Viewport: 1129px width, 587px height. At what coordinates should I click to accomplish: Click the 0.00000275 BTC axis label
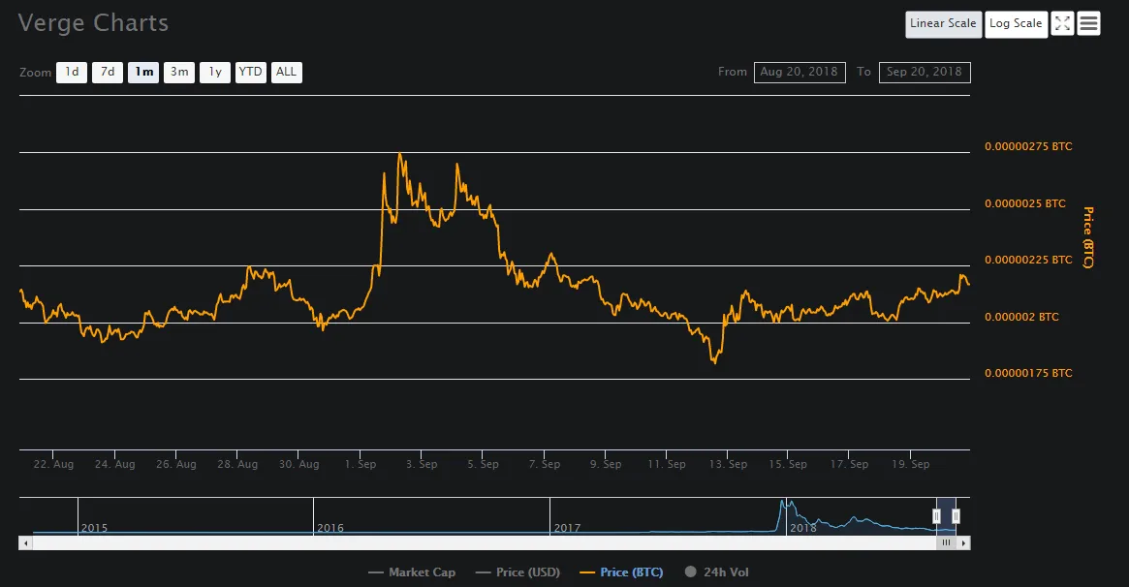[1028, 147]
